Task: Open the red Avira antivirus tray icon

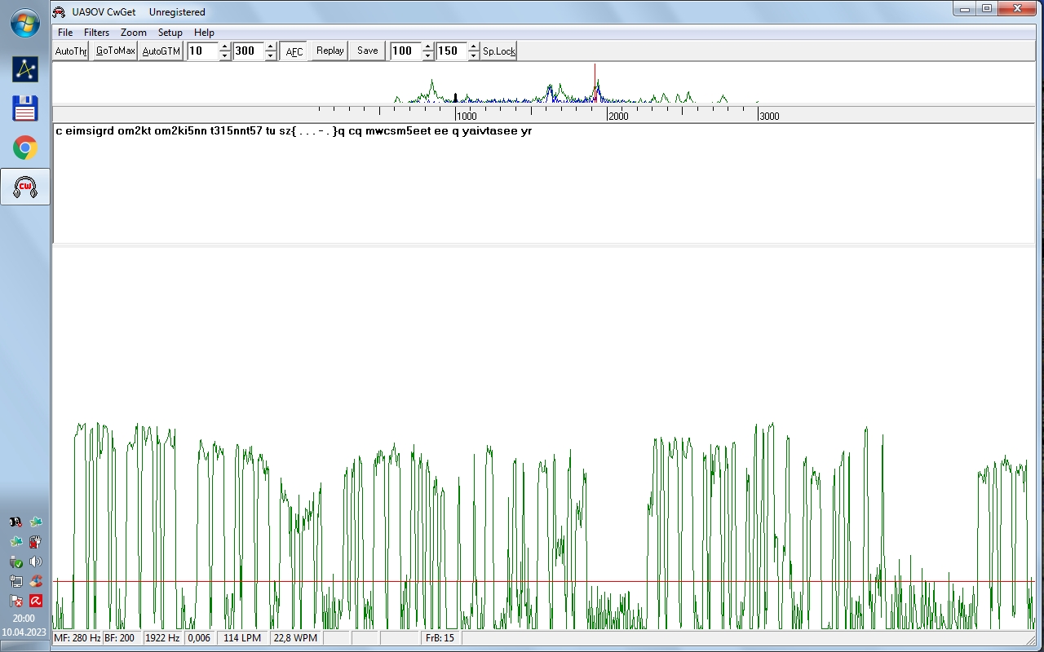Action: pos(36,601)
